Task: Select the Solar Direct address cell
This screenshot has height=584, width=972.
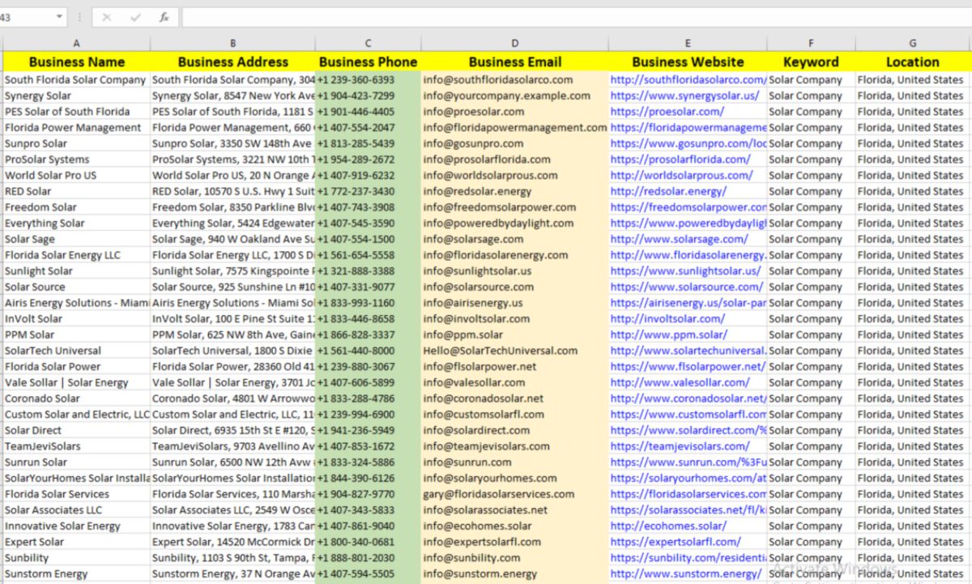Action: click(x=232, y=430)
